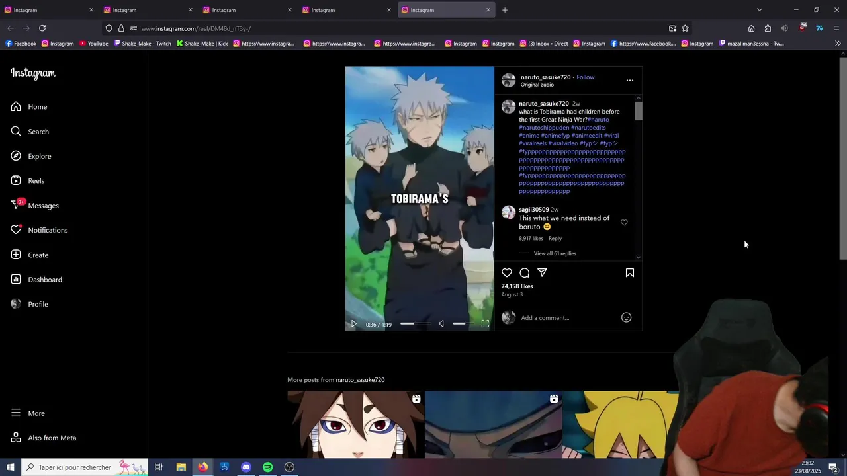
Task: Open Discord from the taskbar
Action: [x=246, y=467]
